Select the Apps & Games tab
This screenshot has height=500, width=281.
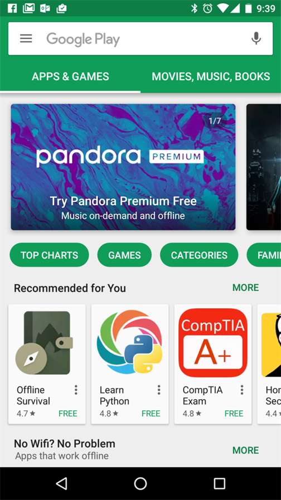click(x=70, y=76)
